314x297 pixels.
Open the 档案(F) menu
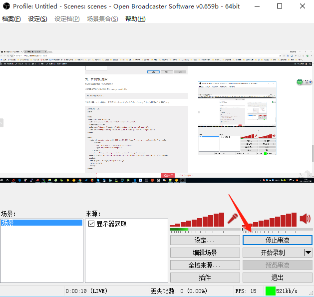pyautogui.click(x=11, y=19)
